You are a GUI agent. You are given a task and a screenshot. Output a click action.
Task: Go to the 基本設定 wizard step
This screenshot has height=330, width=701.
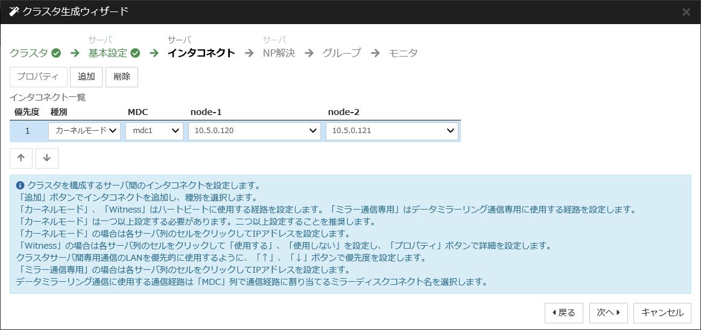[x=108, y=53]
